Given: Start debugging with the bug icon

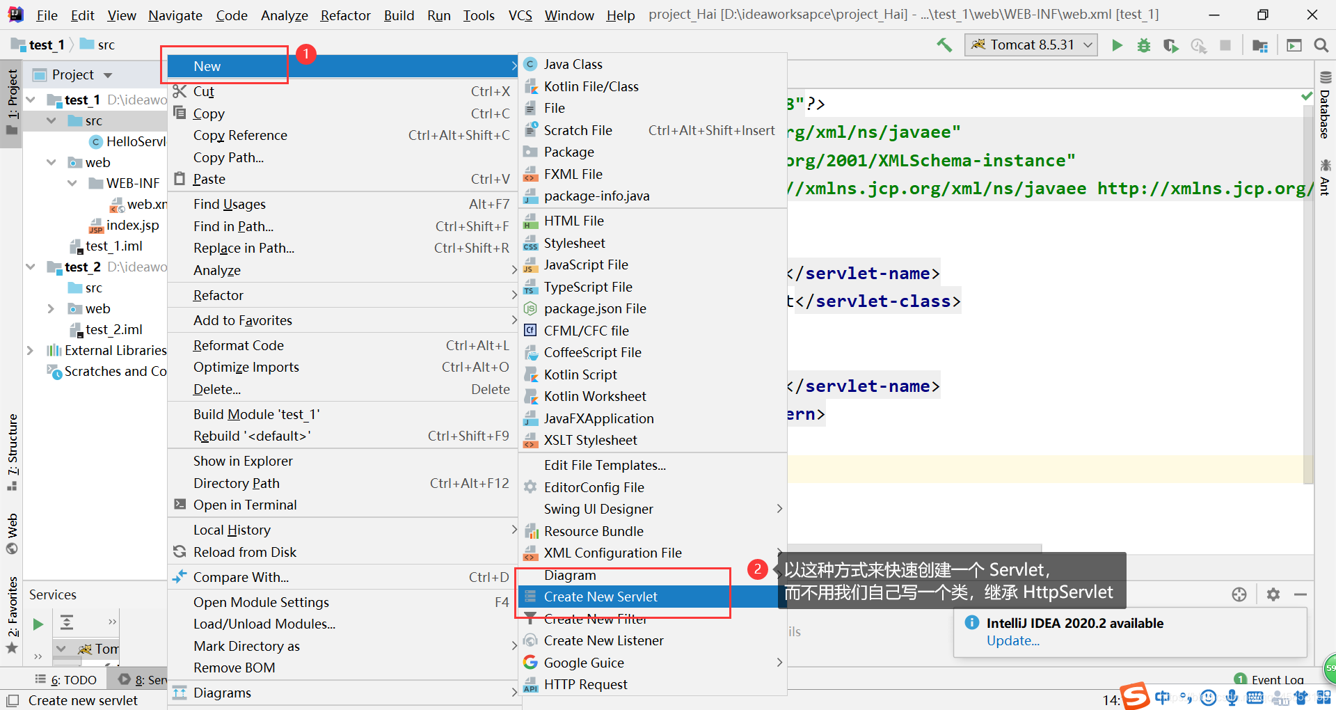Looking at the screenshot, I should point(1144,45).
